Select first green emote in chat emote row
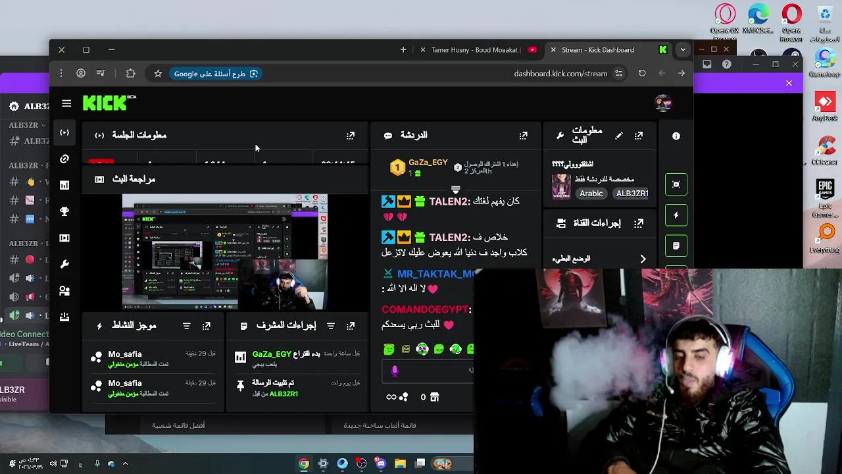Viewport: 842px width, 474px height. [x=389, y=350]
